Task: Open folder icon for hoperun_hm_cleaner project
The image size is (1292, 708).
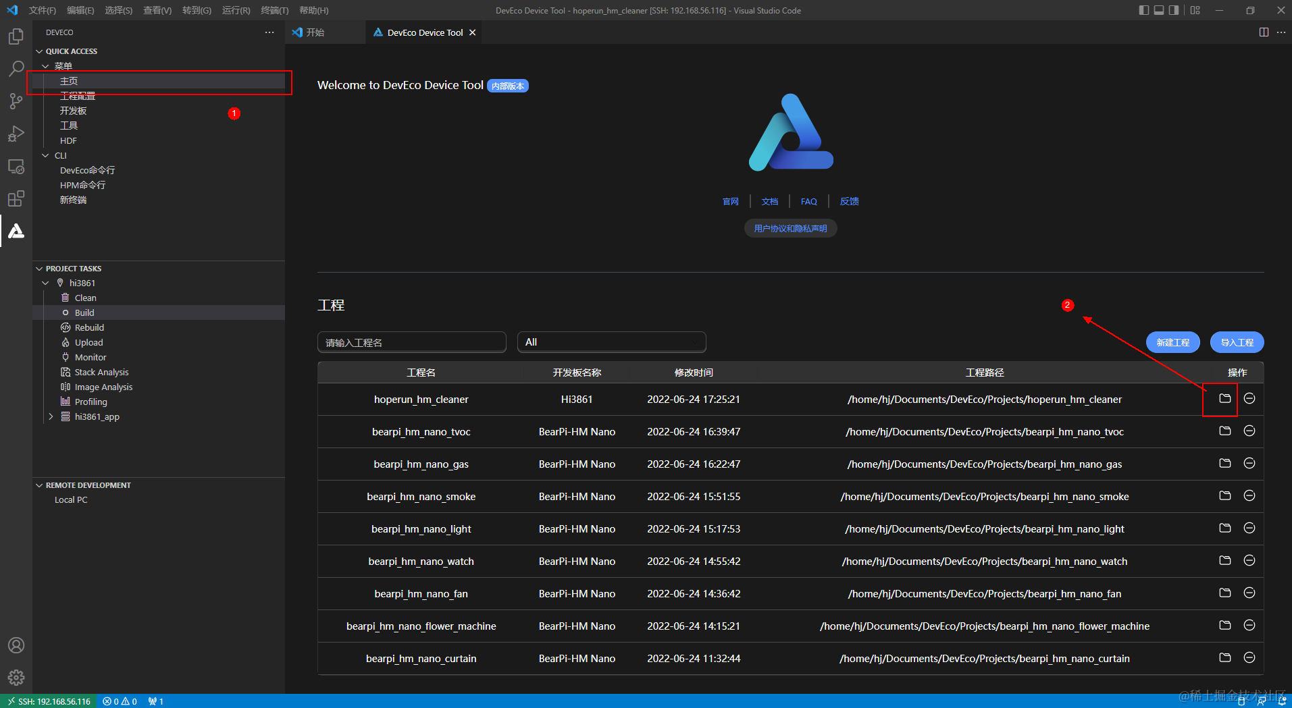Action: [x=1225, y=398]
